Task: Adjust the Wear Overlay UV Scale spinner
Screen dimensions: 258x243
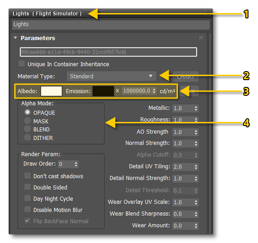Action: (x=196, y=202)
